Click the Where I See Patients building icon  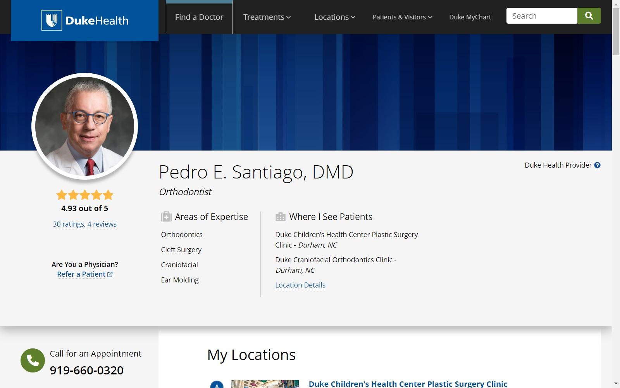tap(281, 217)
